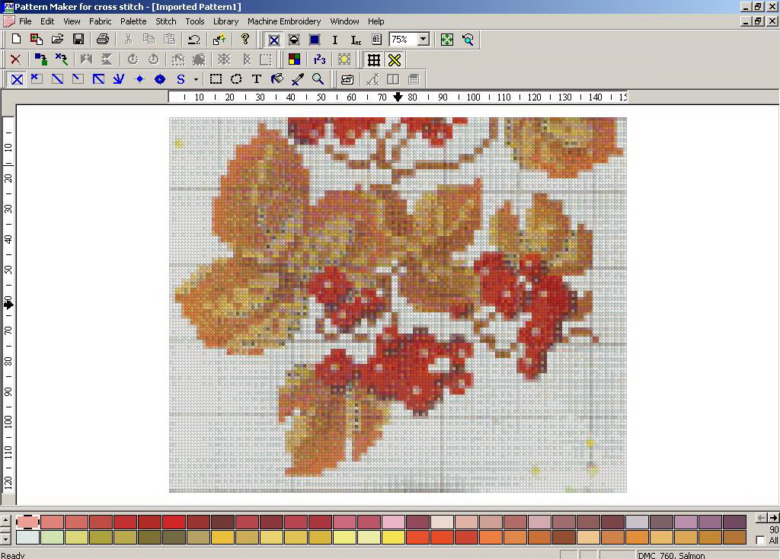This screenshot has height=559, width=780.
Task: Select the rectangular selection tool
Action: pos(216,79)
